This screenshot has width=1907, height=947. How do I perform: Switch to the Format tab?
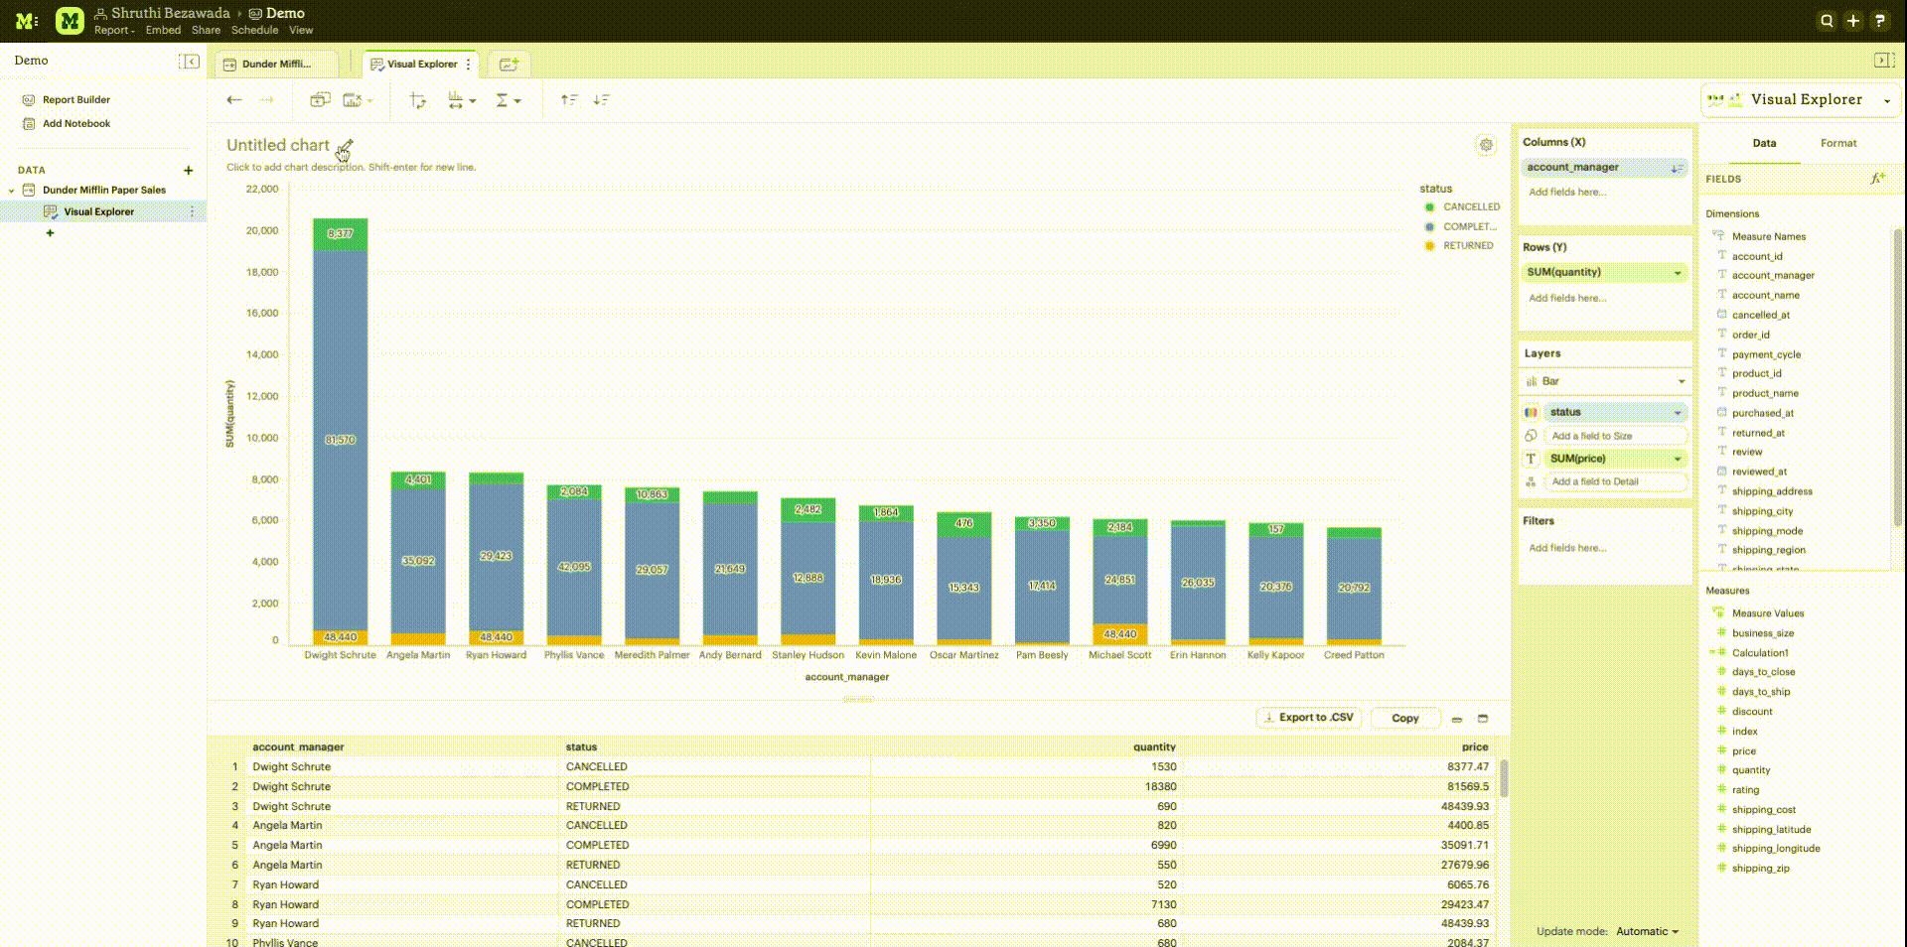click(1837, 143)
